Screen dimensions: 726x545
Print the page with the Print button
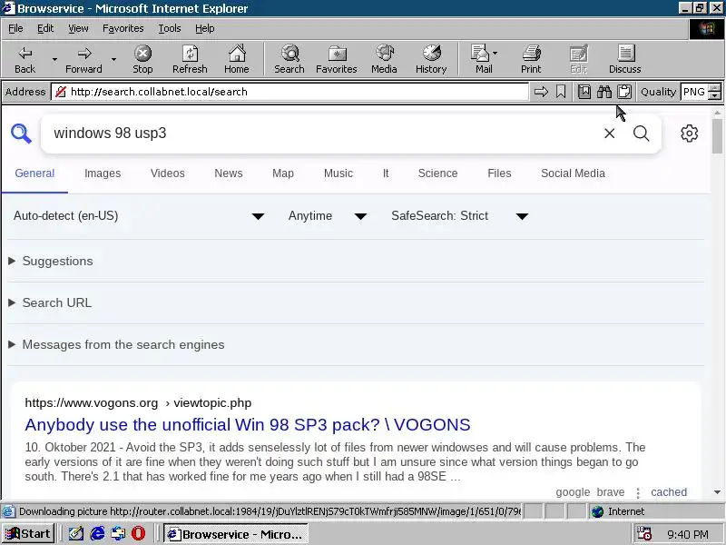pyautogui.click(x=531, y=59)
